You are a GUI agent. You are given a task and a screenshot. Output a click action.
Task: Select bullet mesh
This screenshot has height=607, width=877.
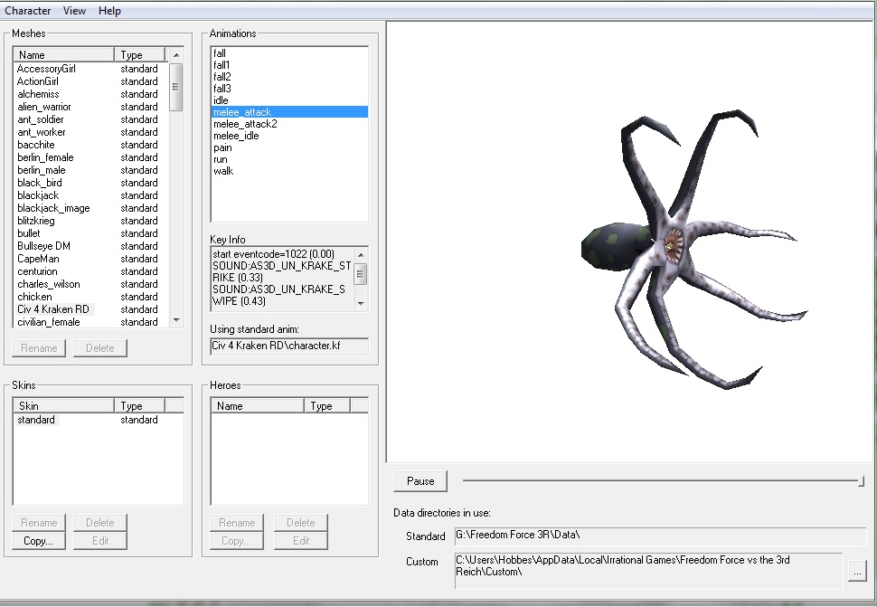pyautogui.click(x=90, y=233)
